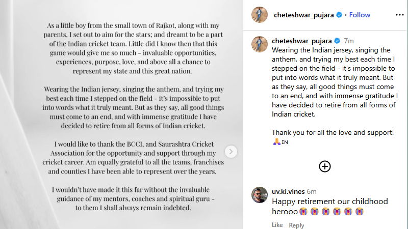Screen dimensions: 408x229
Task: Follow cheteshwar_pujara
Action: (360, 15)
